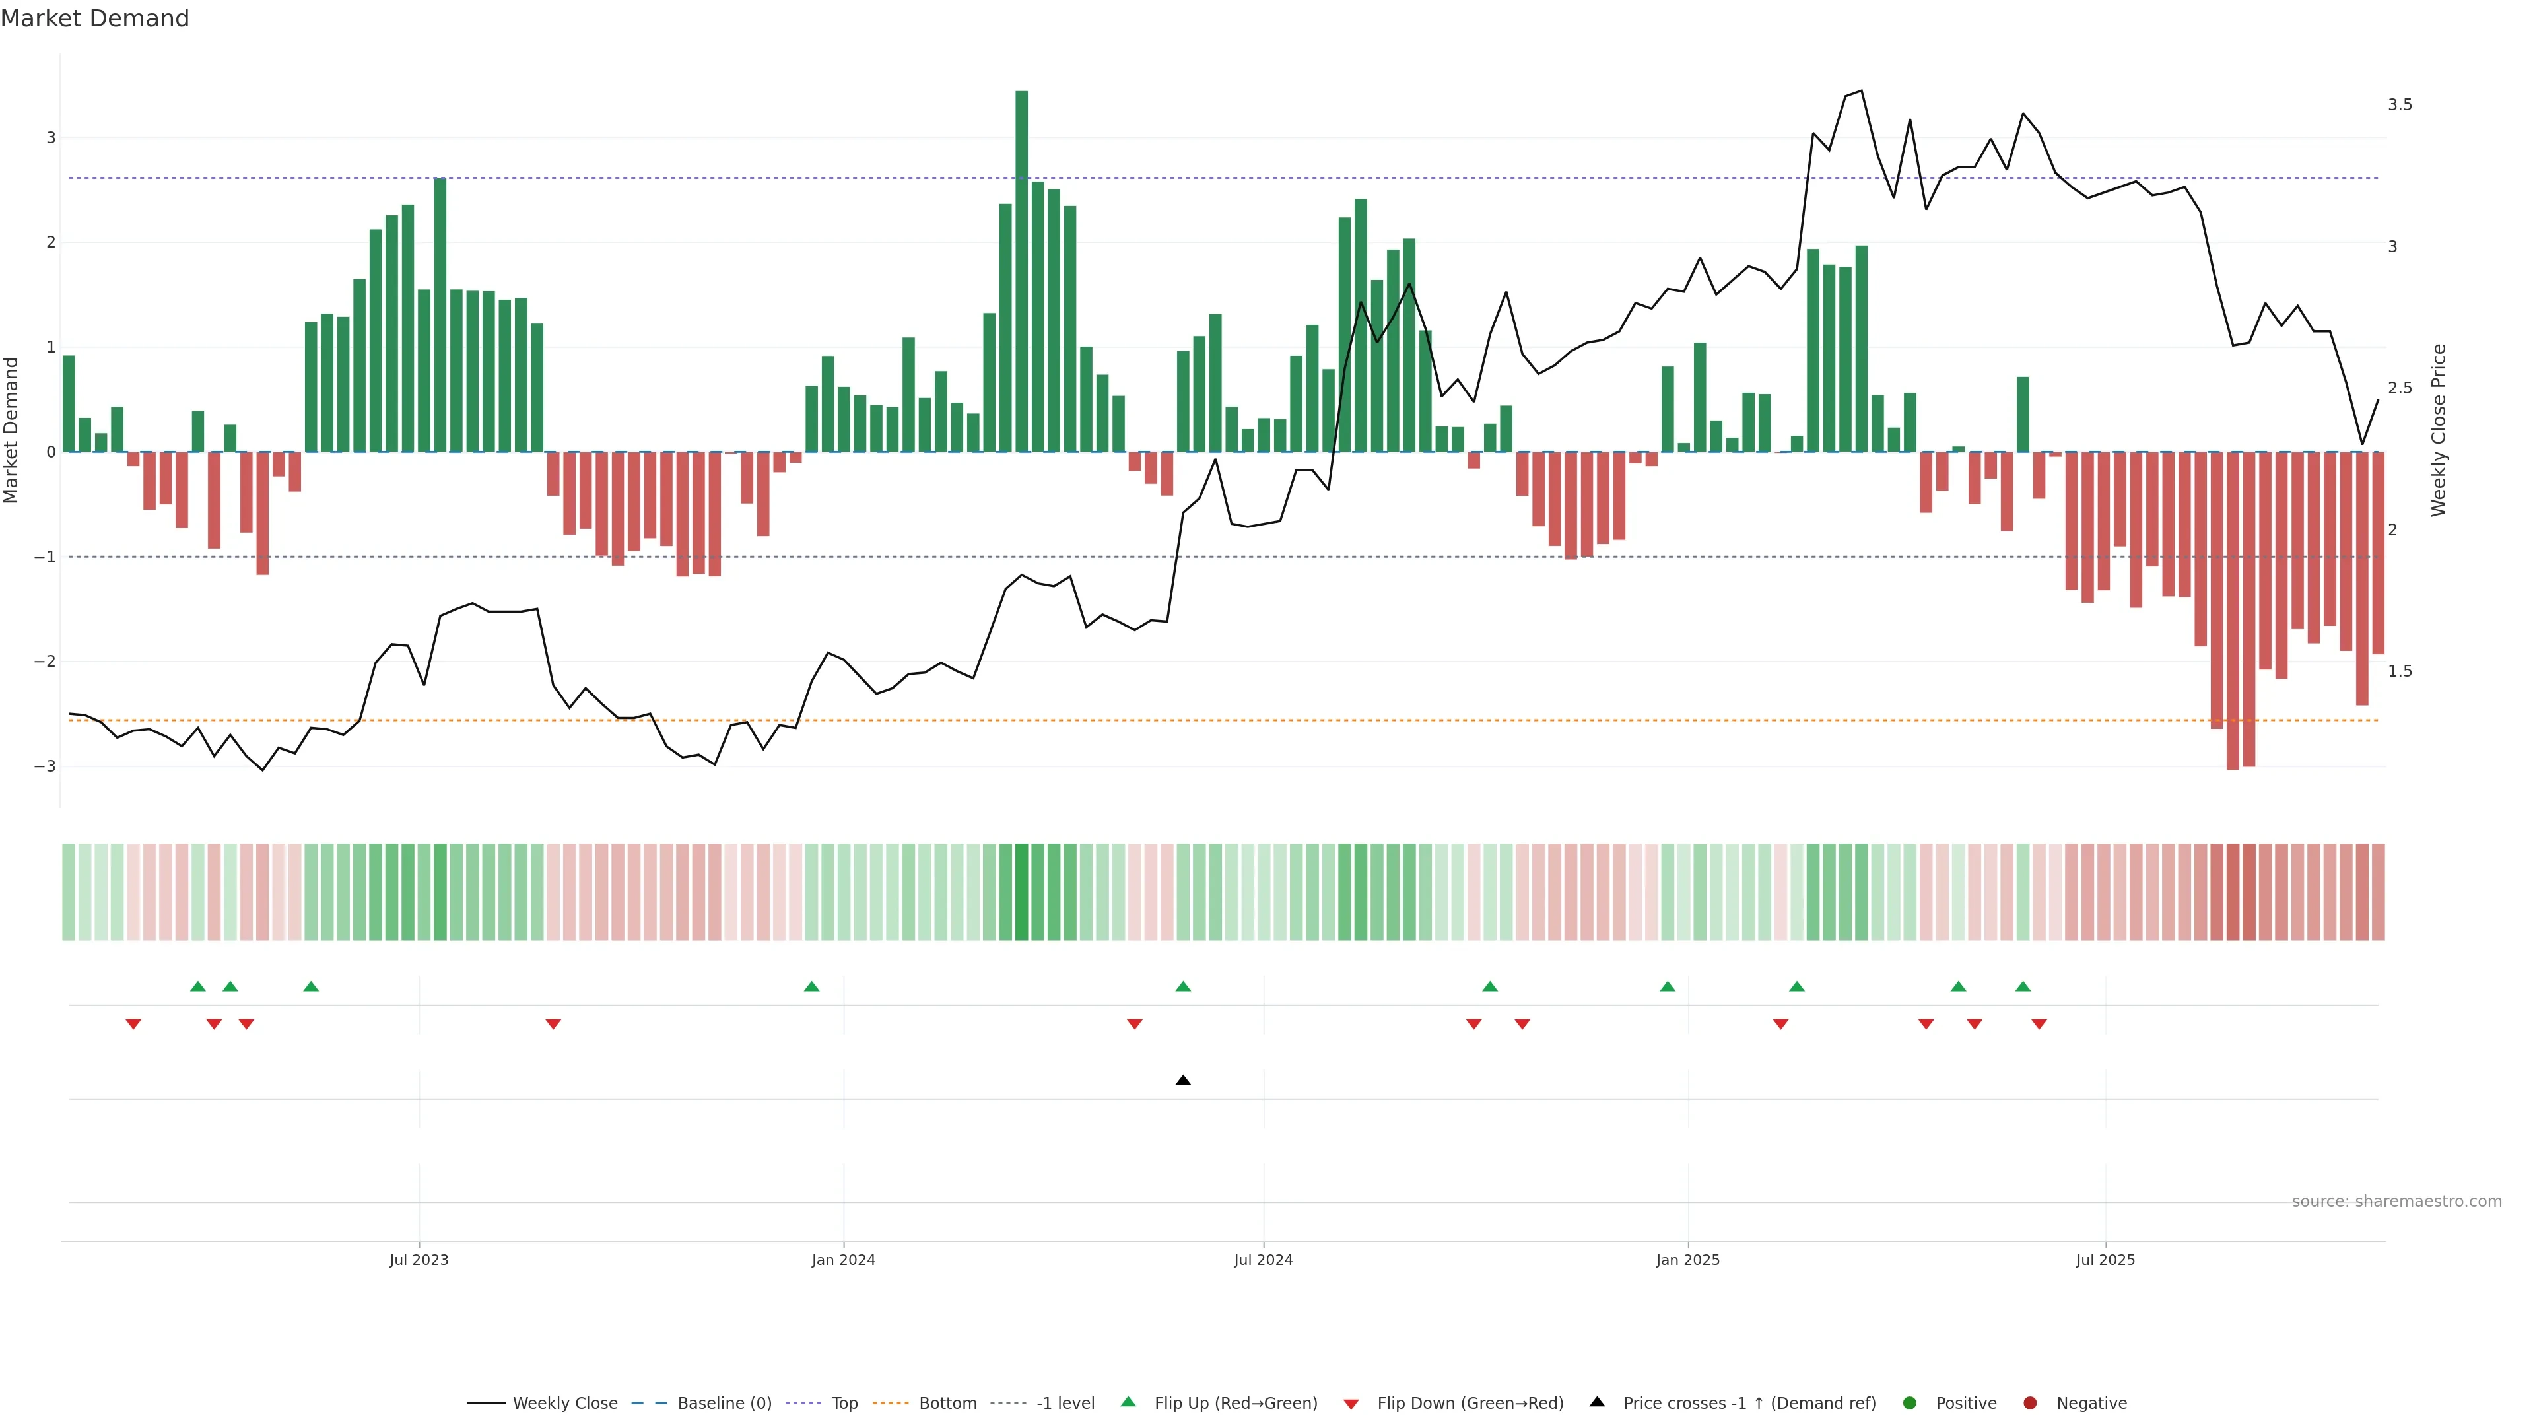Click the black triangle marker on the timeline
Screen dimensions: 2535x1426
(1183, 1081)
